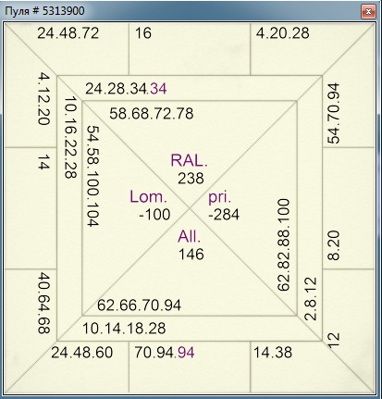Image resolution: width=382 pixels, height=399 pixels.
Task: Click the RAL. player label
Action: tap(190, 161)
